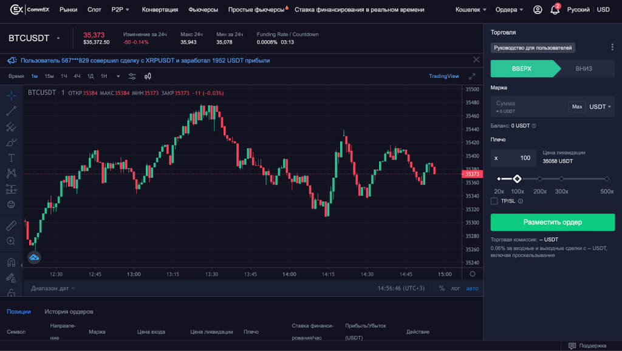Click the Разместить ордер button
This screenshot has height=351, width=622.
point(552,222)
